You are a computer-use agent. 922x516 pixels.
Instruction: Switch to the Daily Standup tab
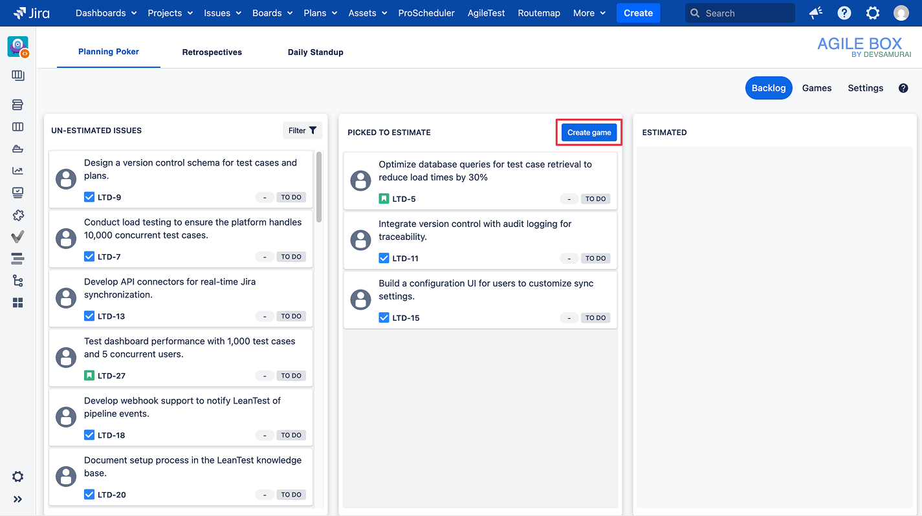point(316,52)
